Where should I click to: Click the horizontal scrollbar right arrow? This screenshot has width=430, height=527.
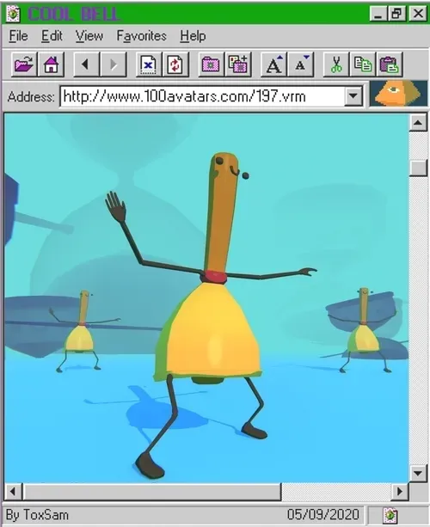tap(400, 492)
